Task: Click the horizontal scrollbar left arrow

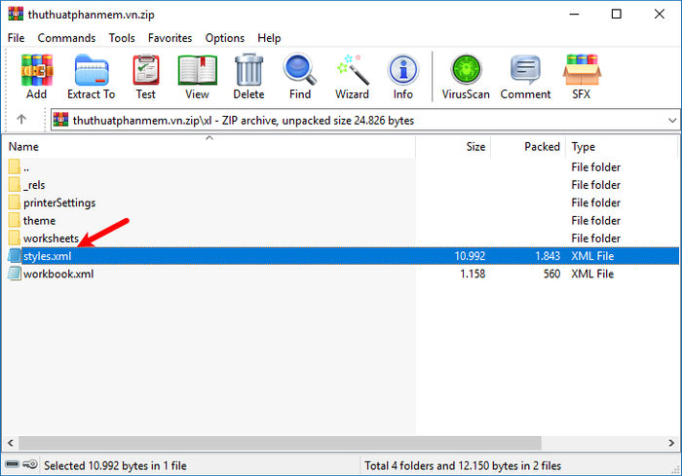Action: click(11, 443)
